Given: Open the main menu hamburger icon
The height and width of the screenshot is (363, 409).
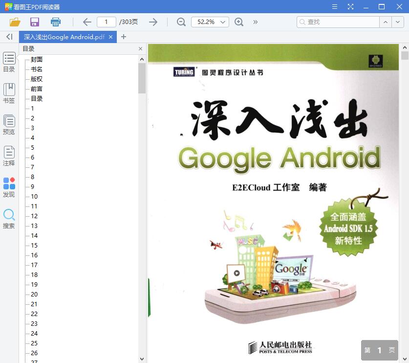Looking at the screenshot, I should point(335,7).
